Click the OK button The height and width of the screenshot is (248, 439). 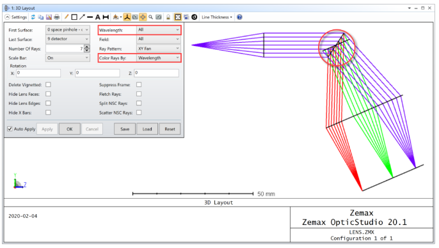69,129
